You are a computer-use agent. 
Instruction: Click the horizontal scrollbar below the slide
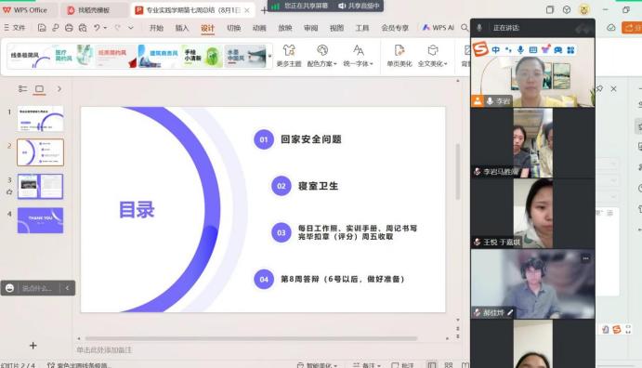(251, 338)
